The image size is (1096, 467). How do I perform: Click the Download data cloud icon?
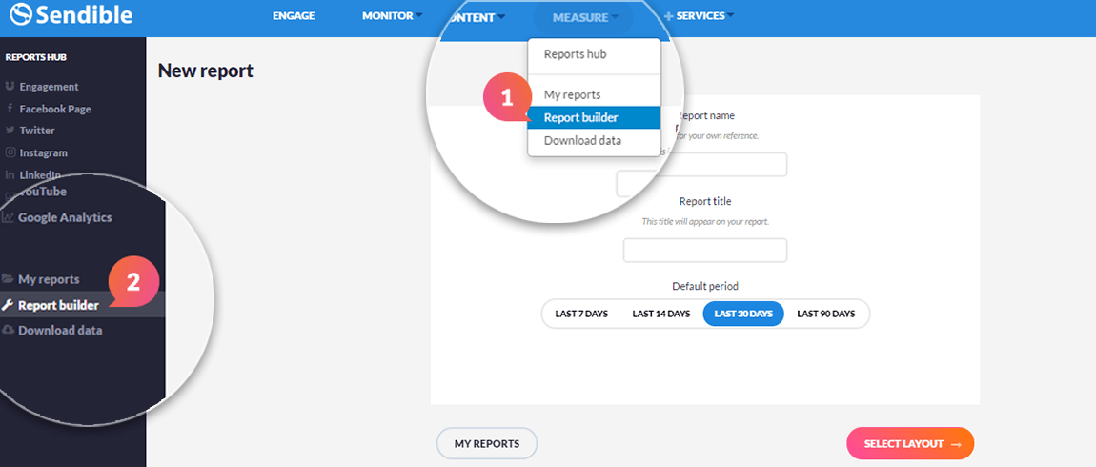pyautogui.click(x=8, y=330)
